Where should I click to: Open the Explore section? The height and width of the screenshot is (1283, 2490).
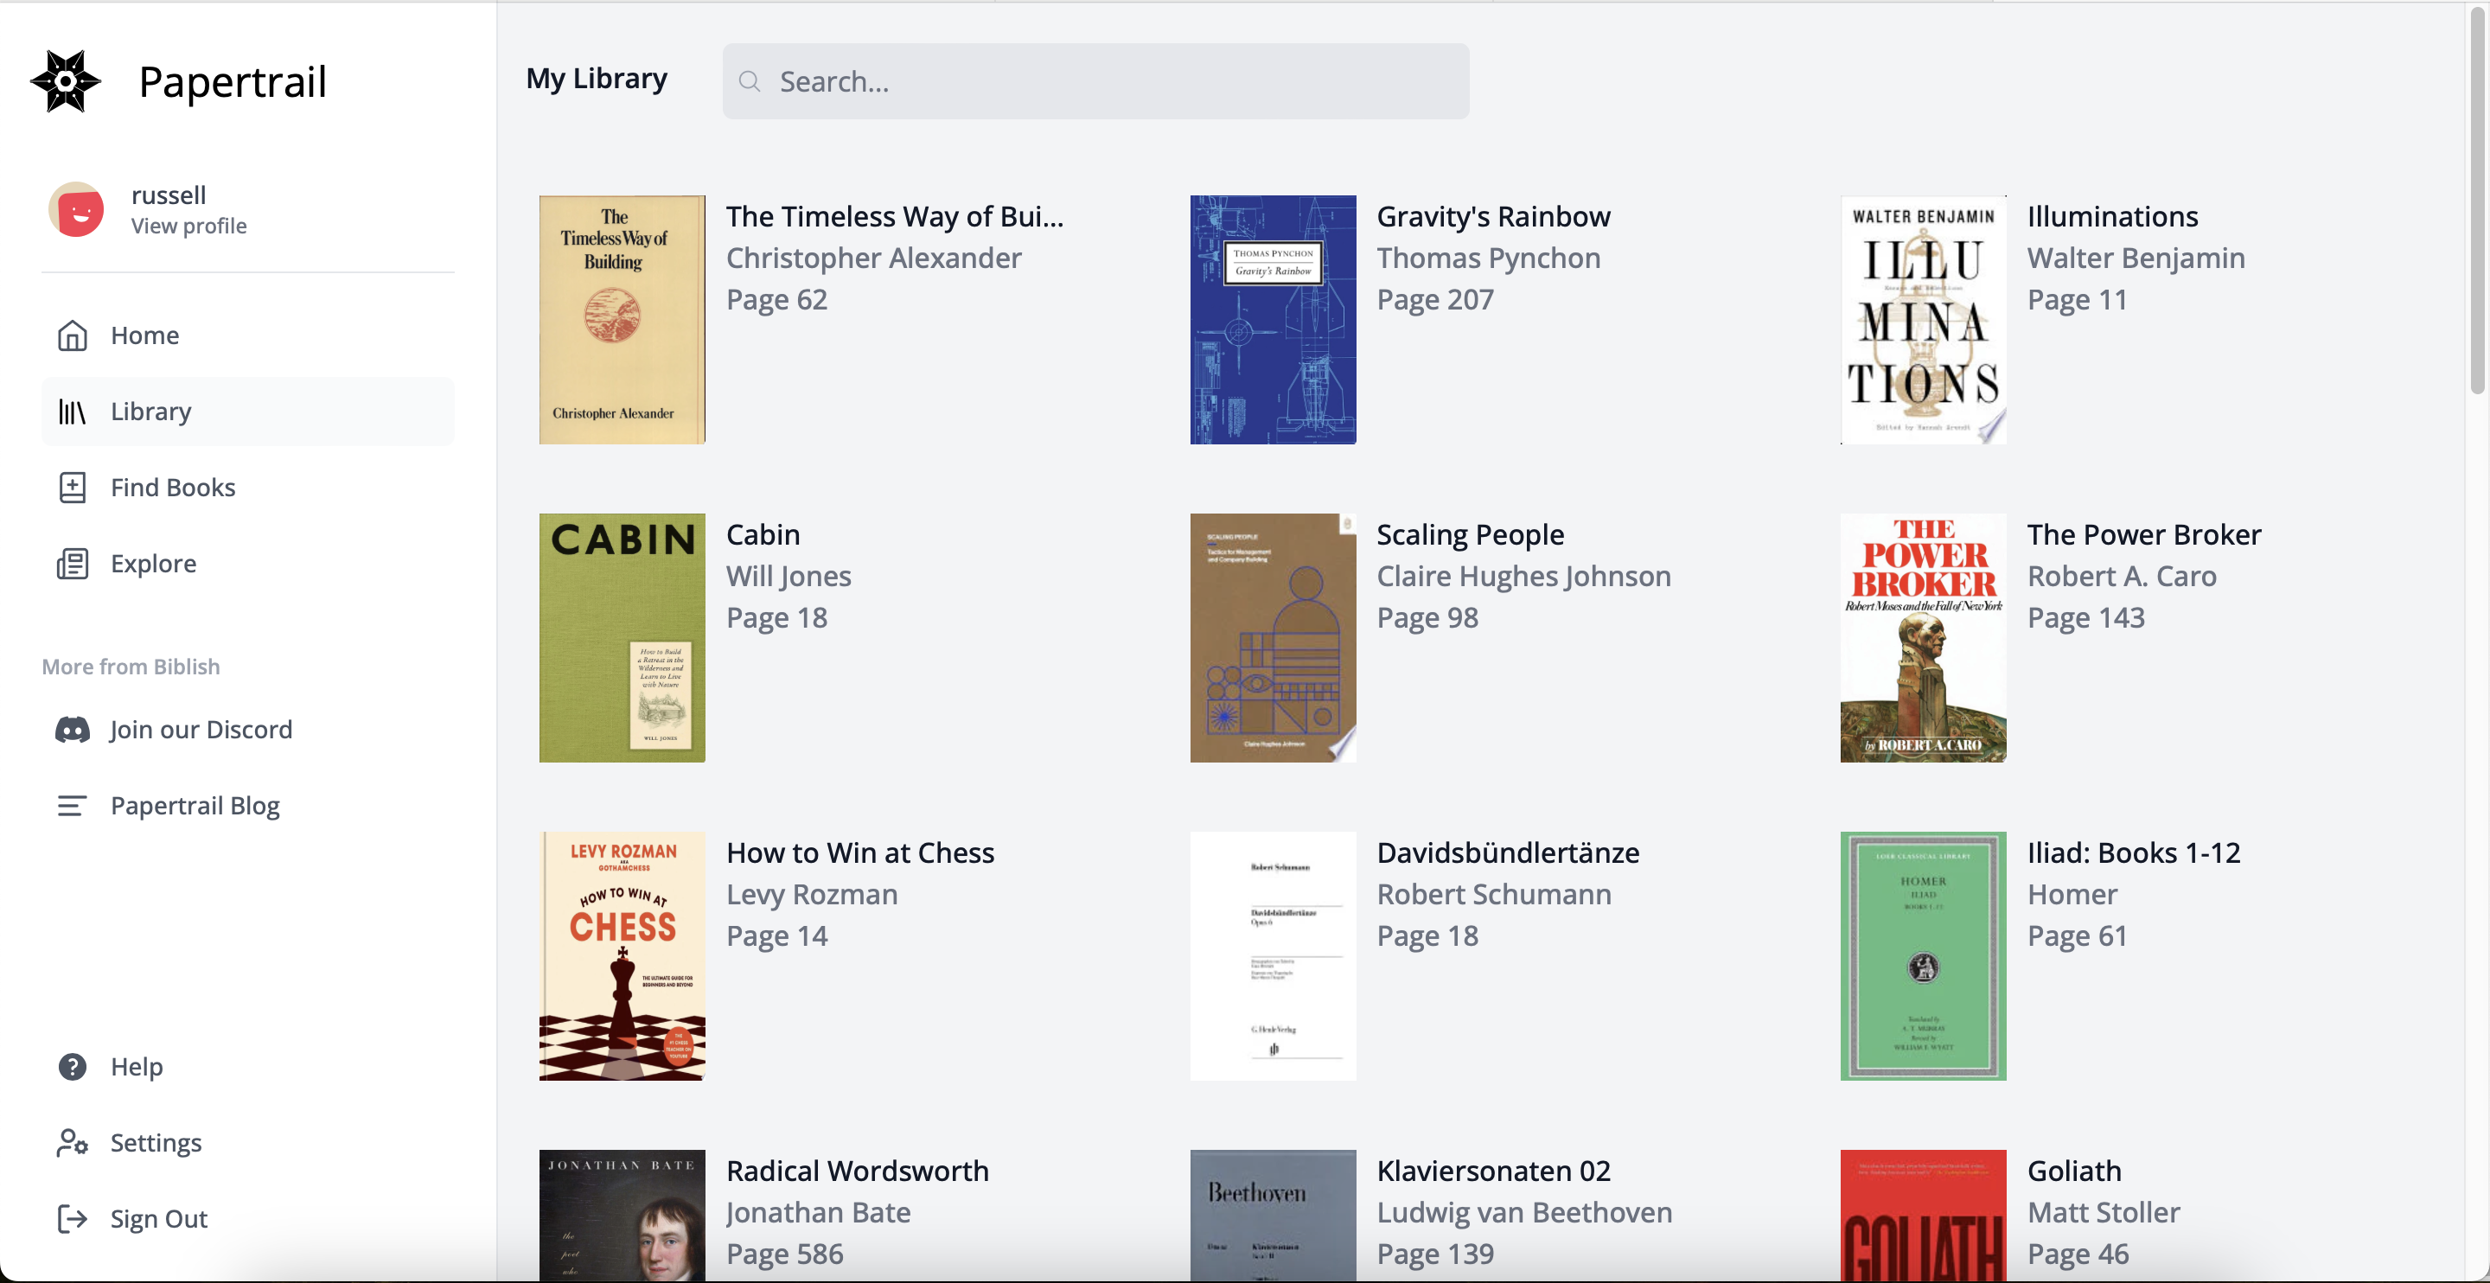click(247, 564)
